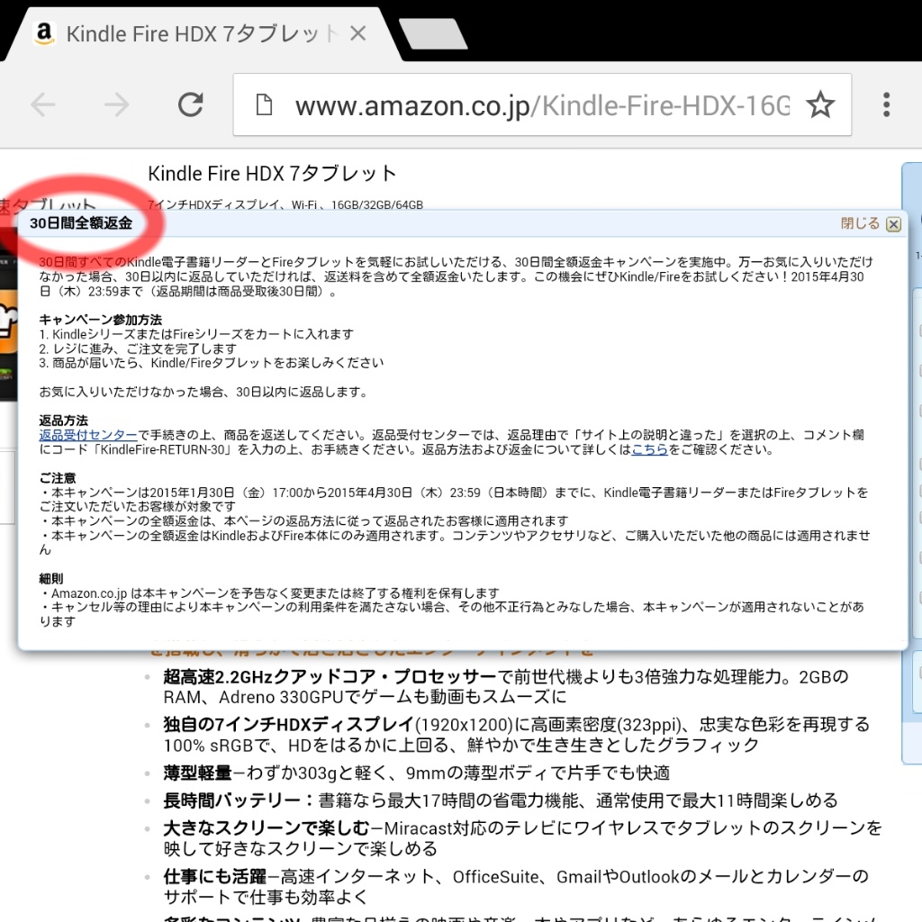Image resolution: width=922 pixels, height=922 pixels.
Task: Close the Kindle Fire HDX tab
Action: pyautogui.click(x=357, y=33)
